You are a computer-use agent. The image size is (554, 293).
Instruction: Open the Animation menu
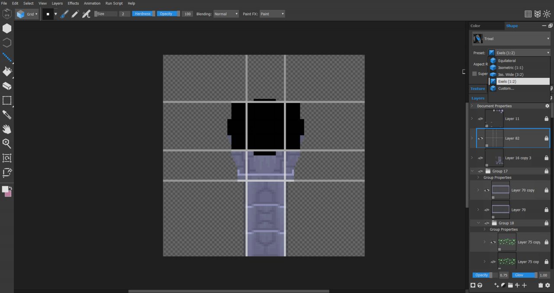coord(92,3)
